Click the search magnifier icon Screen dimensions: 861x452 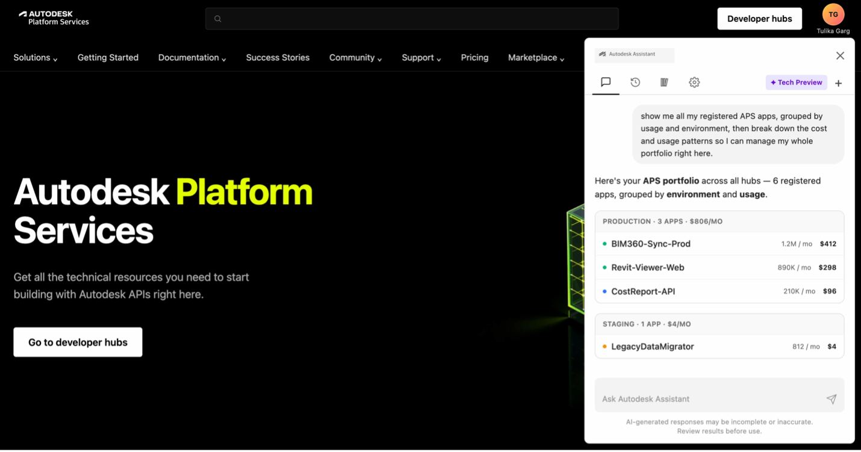pyautogui.click(x=218, y=19)
